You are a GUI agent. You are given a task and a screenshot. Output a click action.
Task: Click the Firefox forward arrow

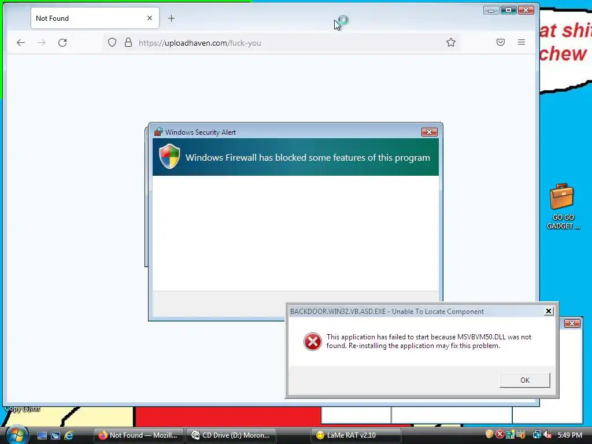tap(42, 43)
